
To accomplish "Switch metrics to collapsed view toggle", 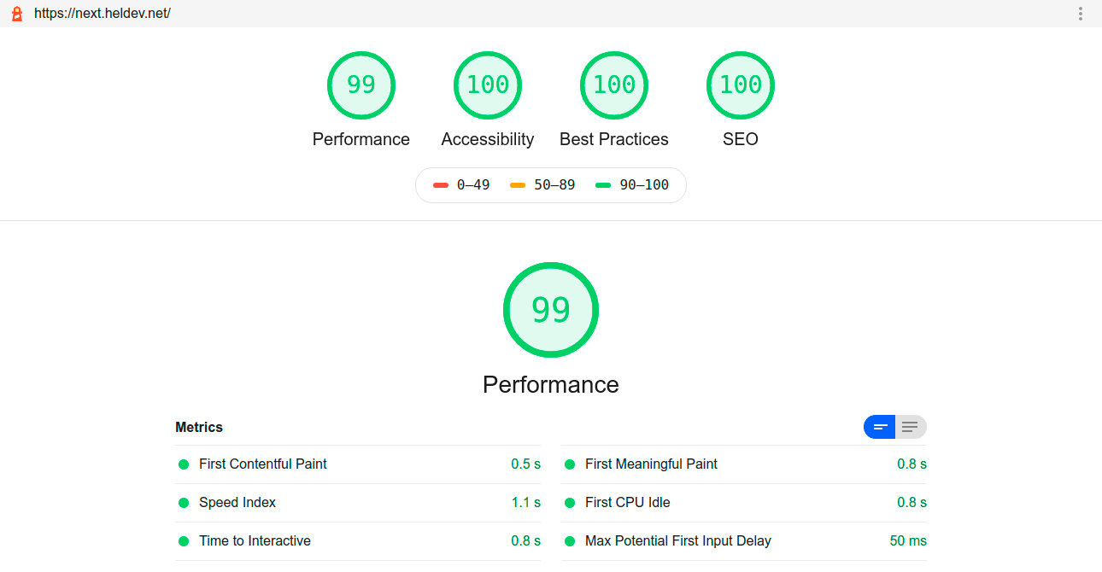I will click(880, 427).
